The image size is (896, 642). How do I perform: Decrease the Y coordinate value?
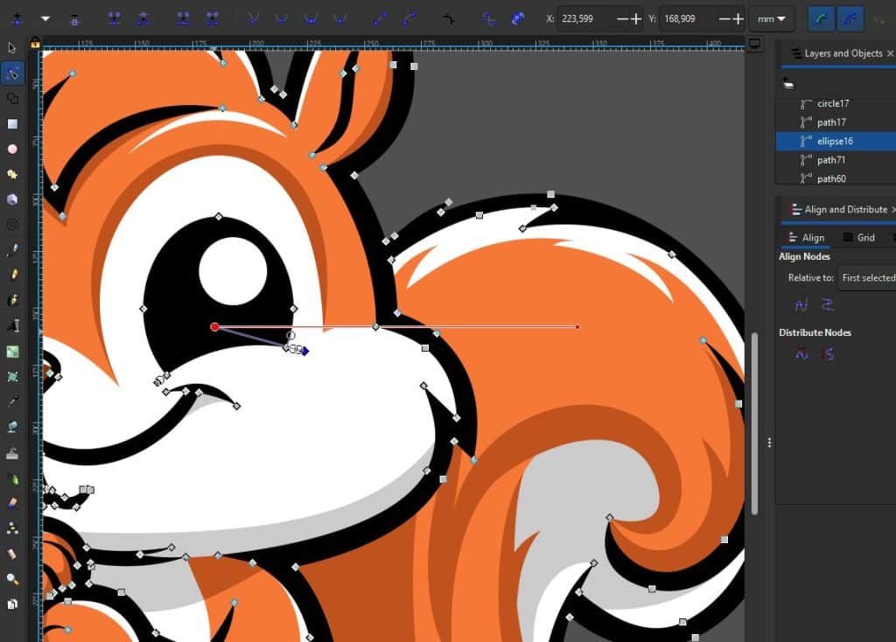tap(724, 19)
